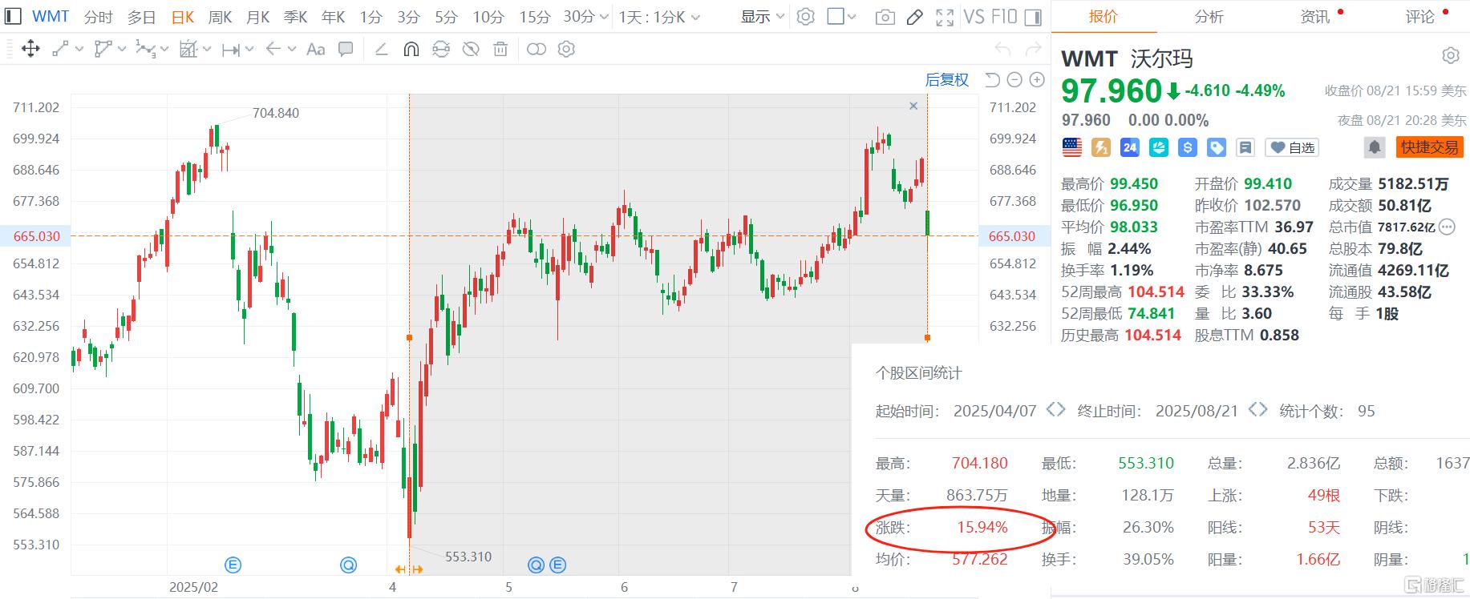
Task: Close the range selection with X
Action: point(913,106)
